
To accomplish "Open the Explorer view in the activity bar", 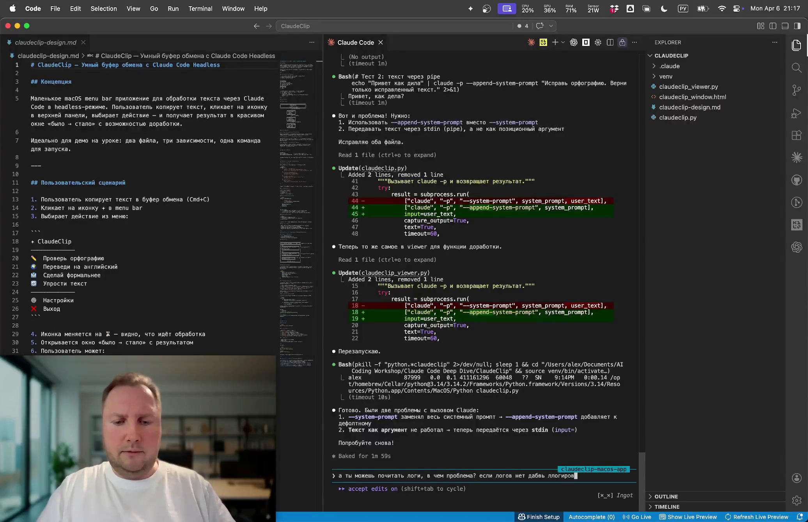I will [x=796, y=45].
